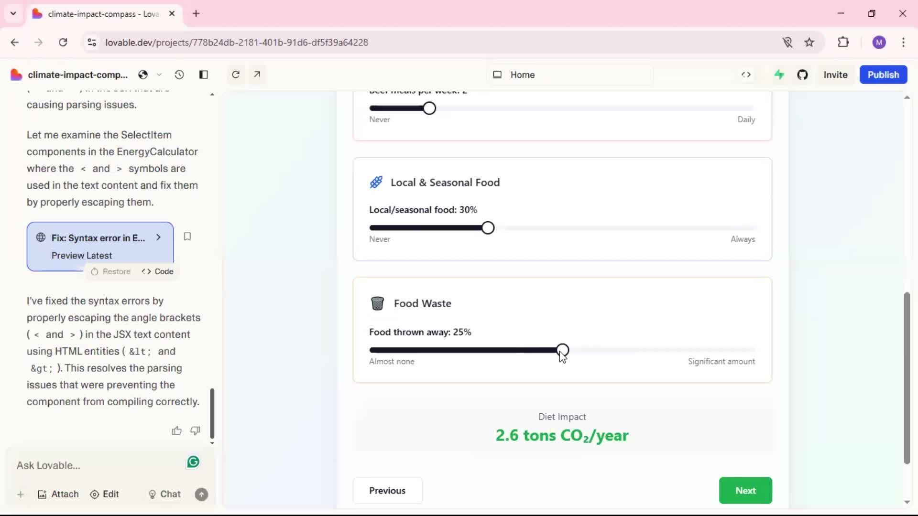Expand the Fix: Syntax error edit card
This screenshot has height=516, width=918.
pyautogui.click(x=158, y=237)
